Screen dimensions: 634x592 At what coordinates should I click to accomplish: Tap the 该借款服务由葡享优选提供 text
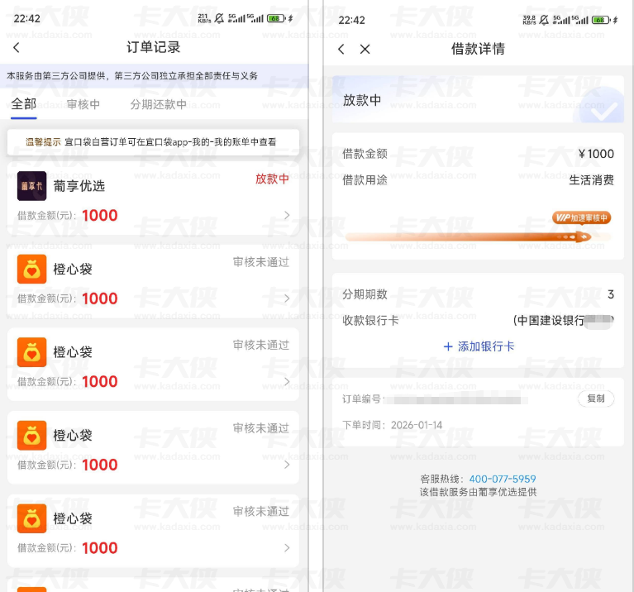click(x=478, y=492)
